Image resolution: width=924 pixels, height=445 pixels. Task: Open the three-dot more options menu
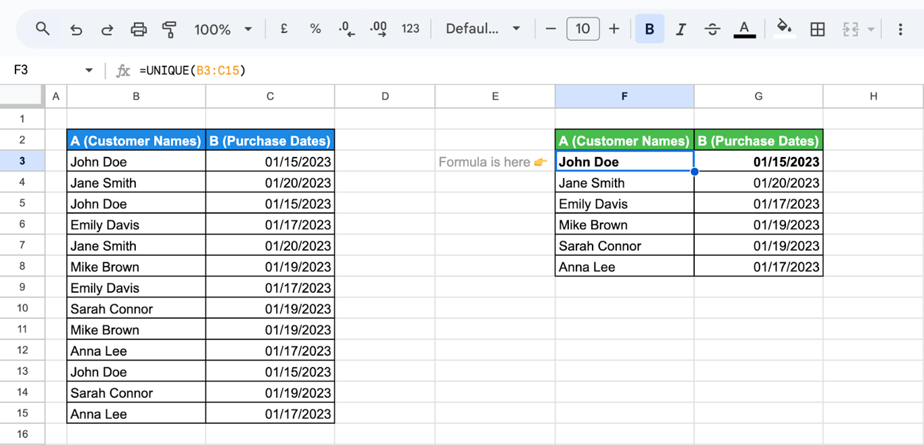tap(900, 29)
